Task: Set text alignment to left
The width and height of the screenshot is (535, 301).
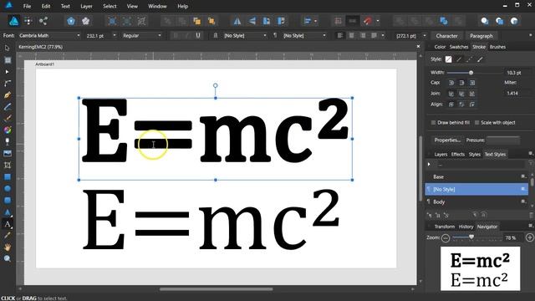Action: point(340,35)
